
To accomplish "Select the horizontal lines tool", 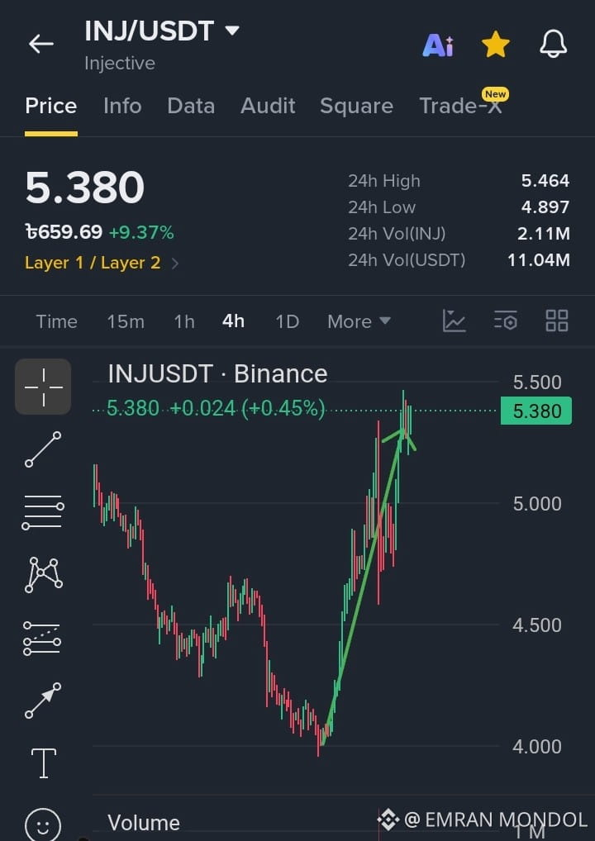I will coord(43,512).
